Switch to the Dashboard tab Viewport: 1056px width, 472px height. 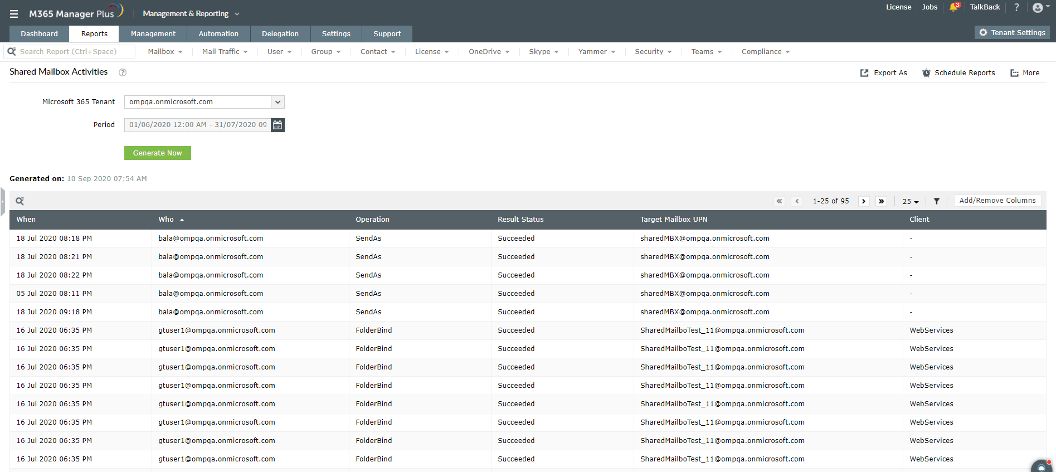pos(39,34)
